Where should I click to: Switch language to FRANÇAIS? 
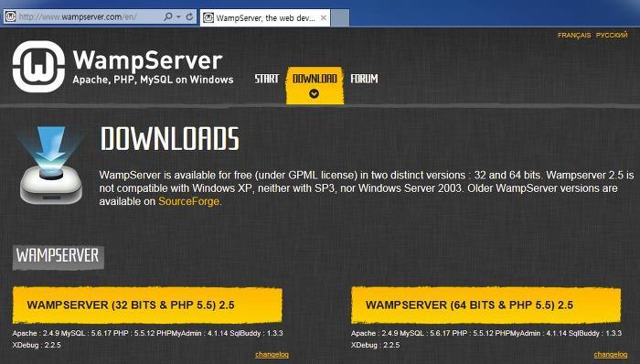click(574, 36)
